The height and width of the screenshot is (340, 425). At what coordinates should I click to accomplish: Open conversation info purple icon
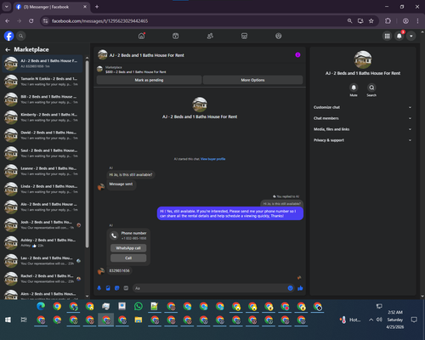[297, 55]
